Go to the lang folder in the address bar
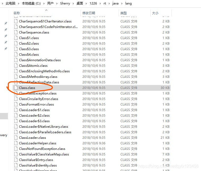 128,3
